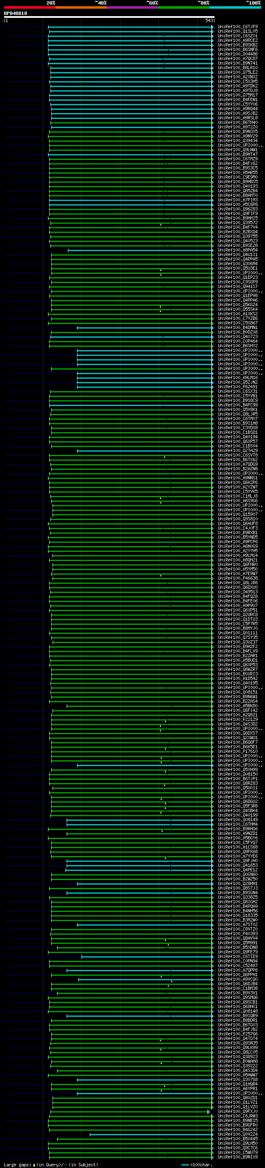Select label UniRef100_A9NNS1
The image size is (265, 1168).
(x=238, y=478)
